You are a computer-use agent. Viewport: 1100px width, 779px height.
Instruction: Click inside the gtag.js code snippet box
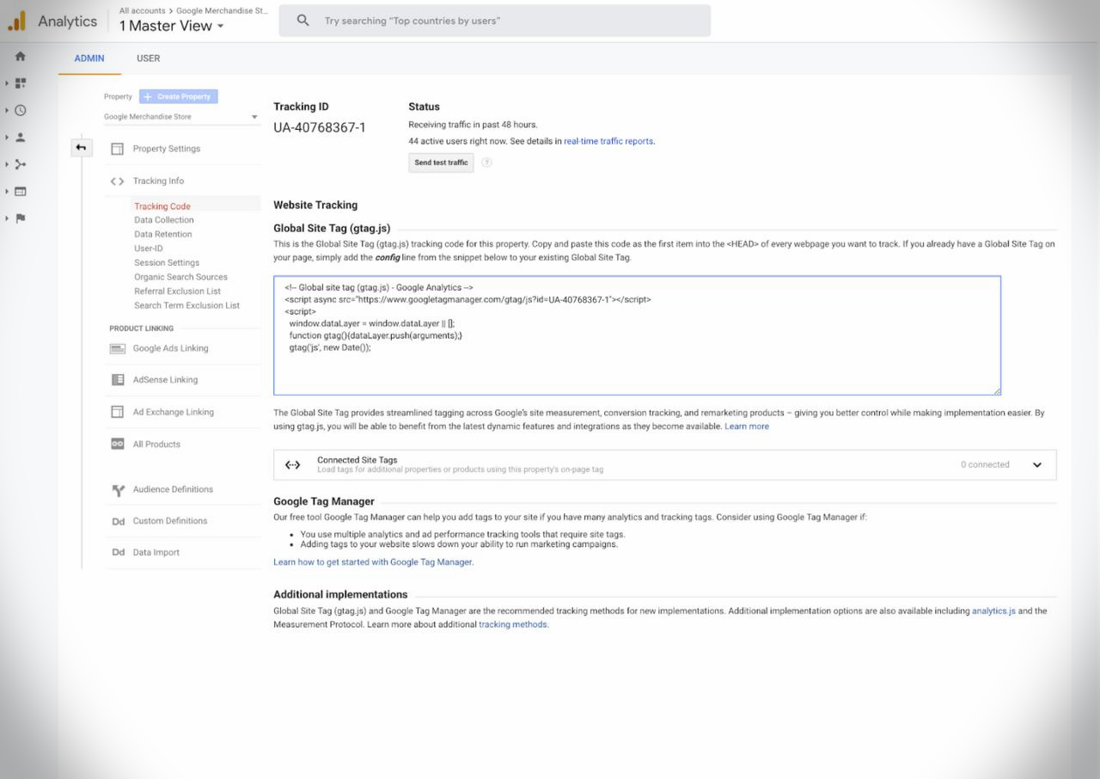(x=637, y=335)
